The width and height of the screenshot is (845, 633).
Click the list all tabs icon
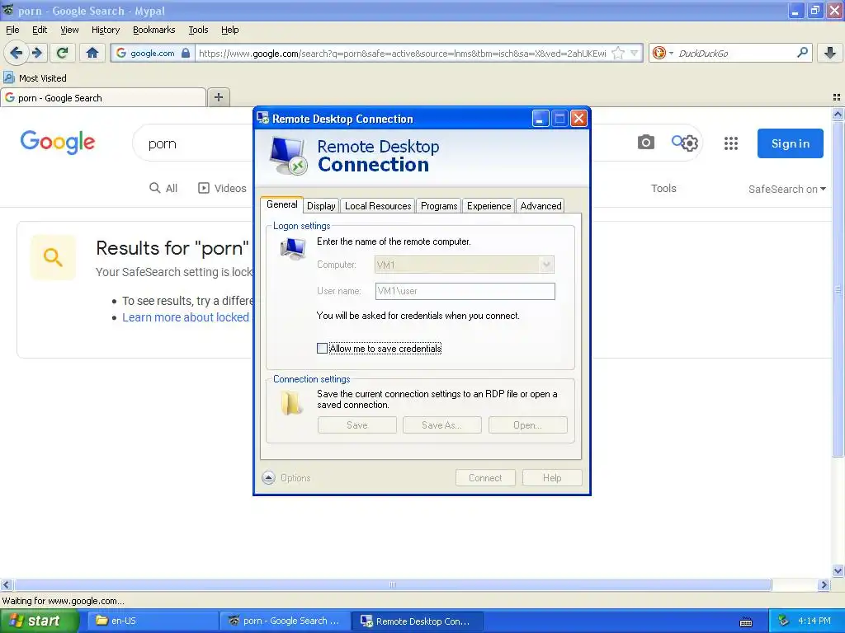coord(837,97)
